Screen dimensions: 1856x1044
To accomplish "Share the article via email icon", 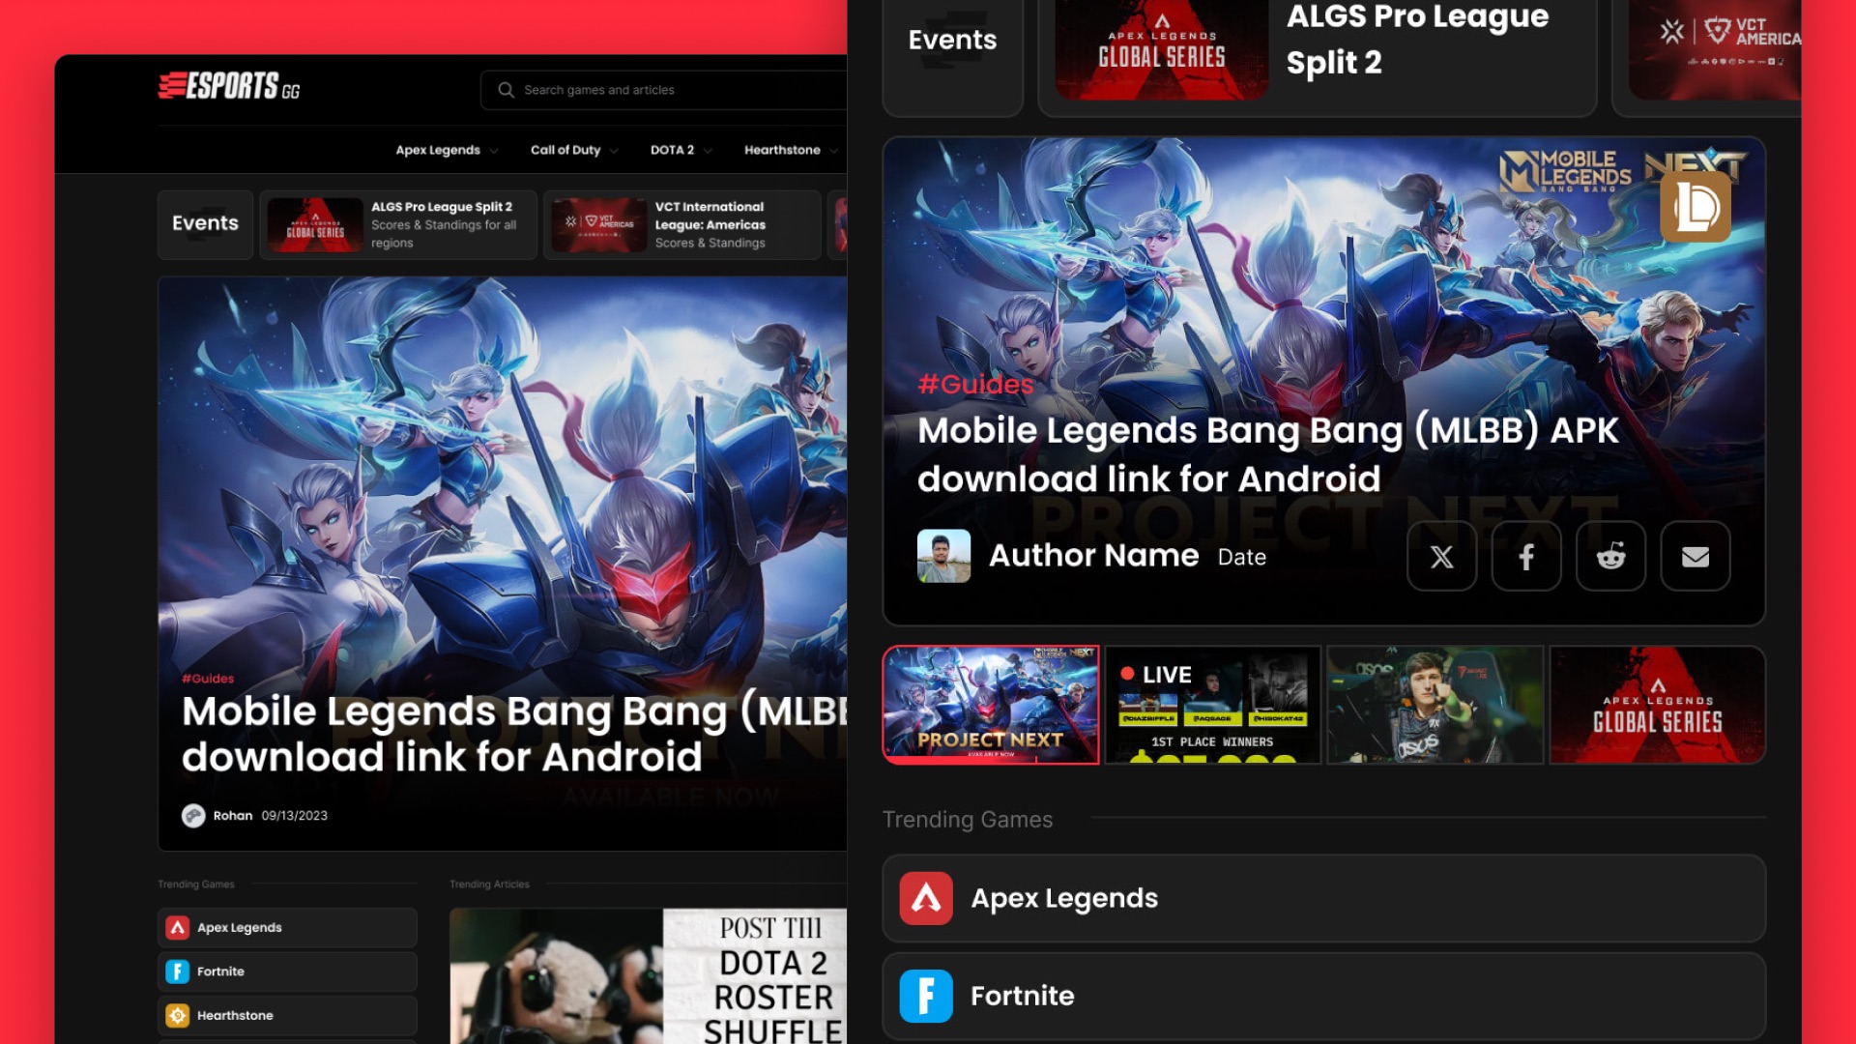I will (x=1696, y=557).
